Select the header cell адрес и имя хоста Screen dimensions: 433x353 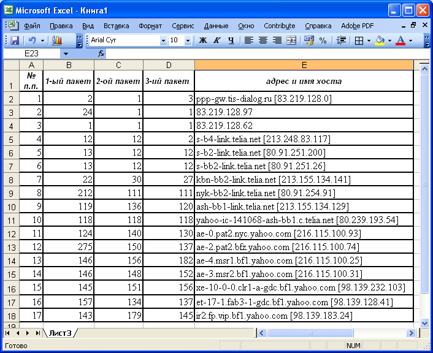pyautogui.click(x=304, y=81)
